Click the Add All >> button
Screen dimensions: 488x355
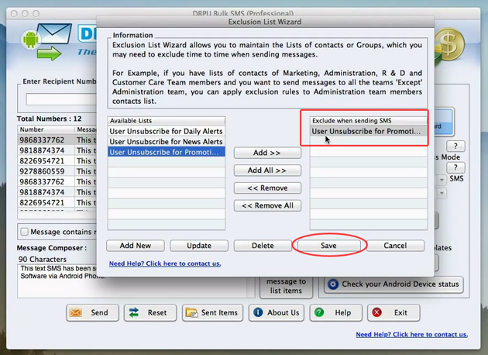click(267, 171)
